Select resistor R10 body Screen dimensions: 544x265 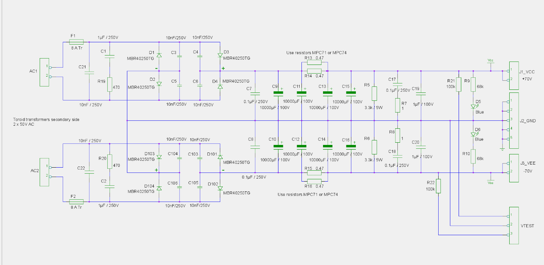473,156
